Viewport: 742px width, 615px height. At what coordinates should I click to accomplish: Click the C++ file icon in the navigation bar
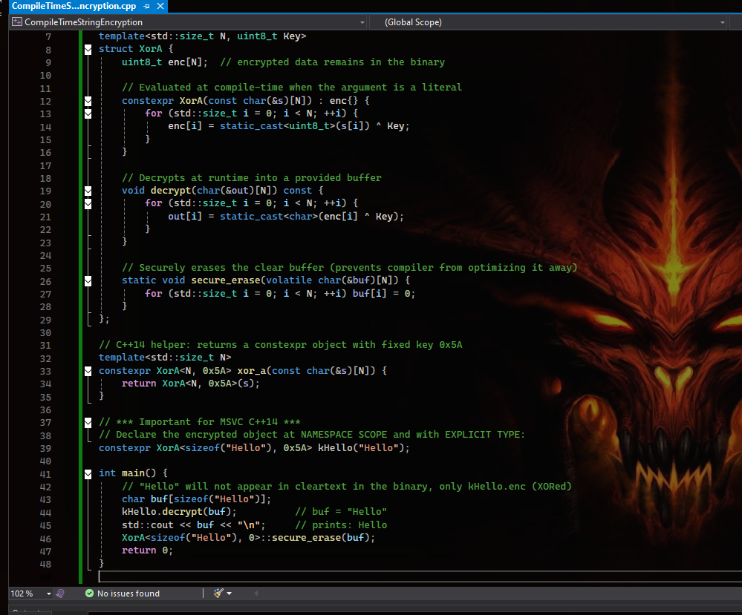click(x=16, y=23)
